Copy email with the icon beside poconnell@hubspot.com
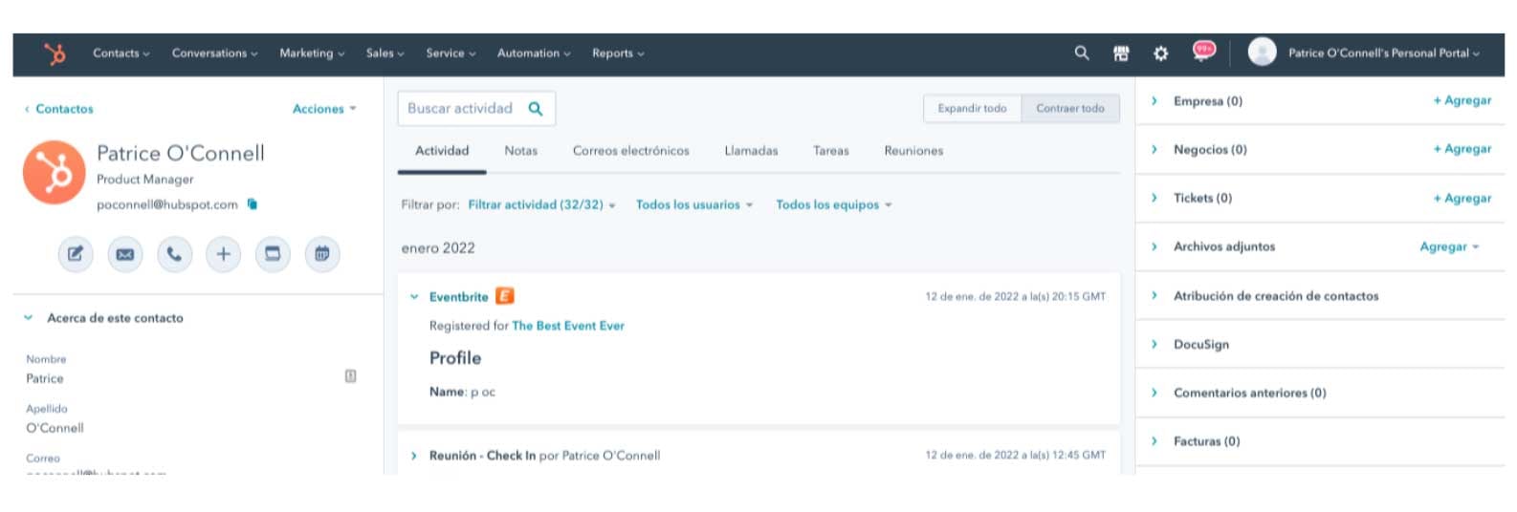 (253, 204)
